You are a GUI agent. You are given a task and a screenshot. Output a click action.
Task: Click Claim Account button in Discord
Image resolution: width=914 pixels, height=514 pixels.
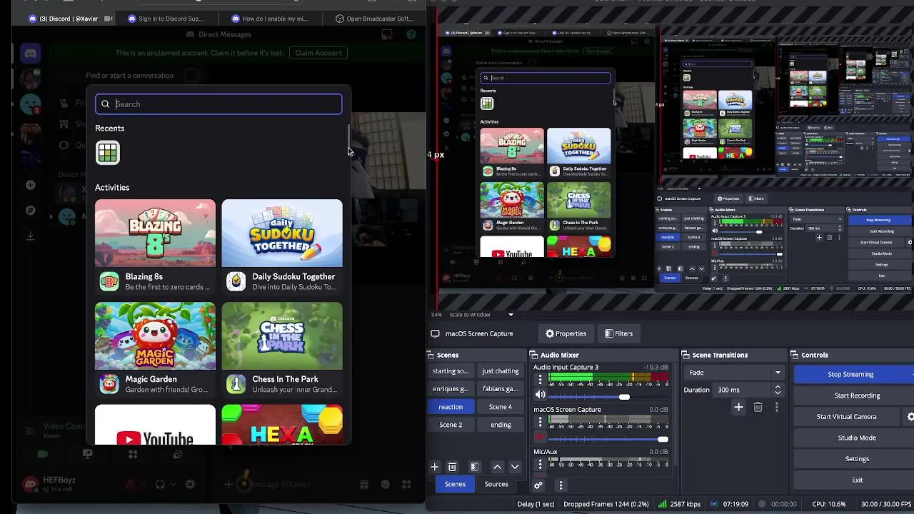click(x=318, y=53)
